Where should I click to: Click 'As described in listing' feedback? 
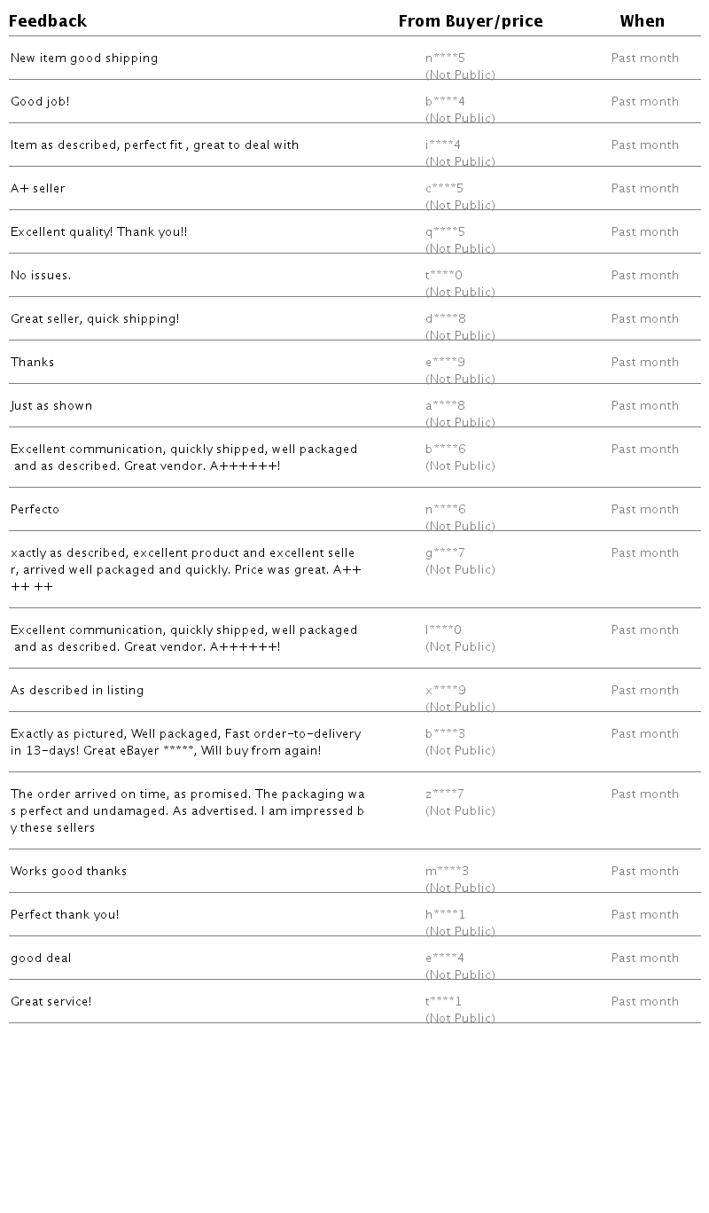tap(77, 691)
